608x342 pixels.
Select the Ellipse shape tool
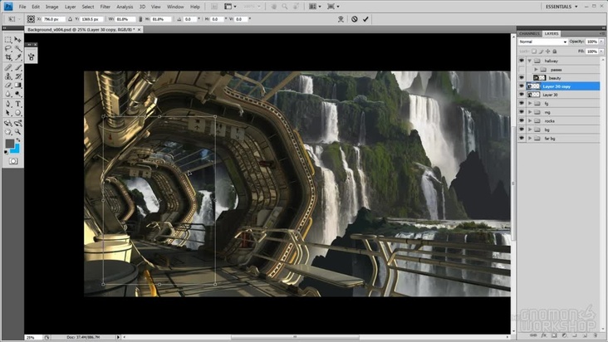click(17, 113)
